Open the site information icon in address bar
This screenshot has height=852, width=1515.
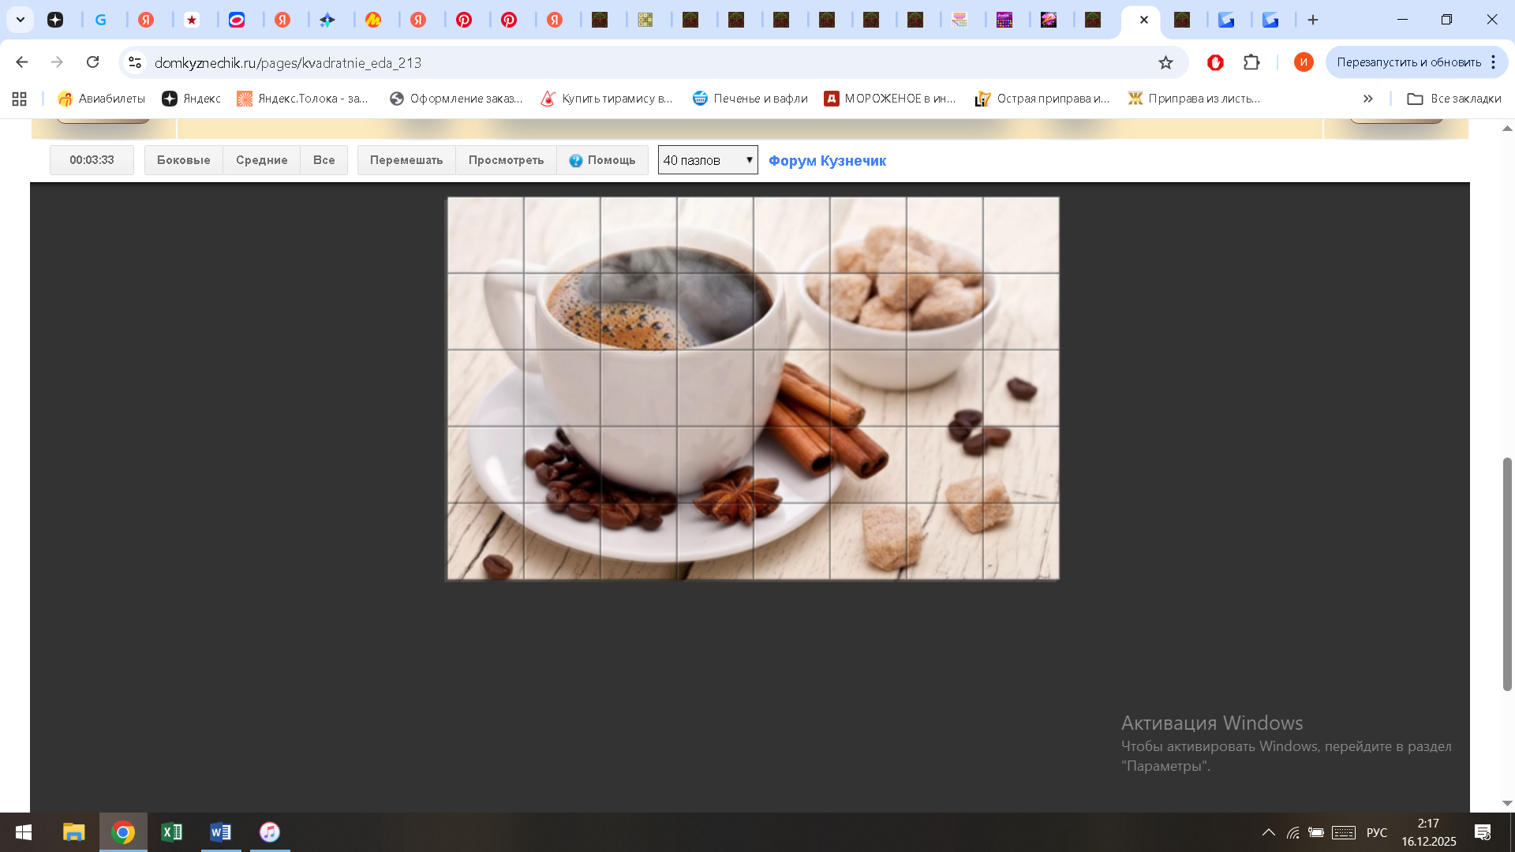135,62
